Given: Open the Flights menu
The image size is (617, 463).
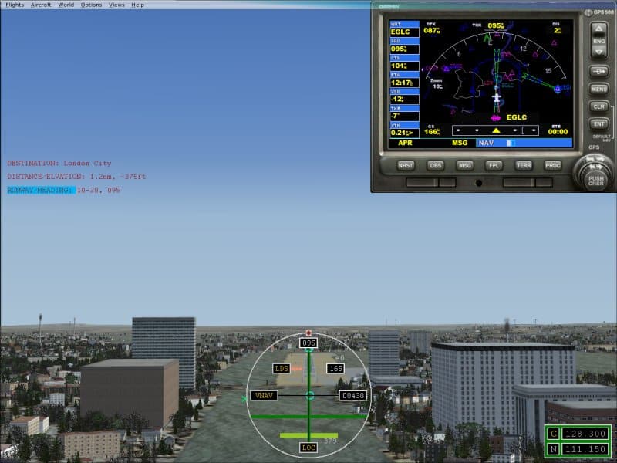Looking at the screenshot, I should pos(15,5).
